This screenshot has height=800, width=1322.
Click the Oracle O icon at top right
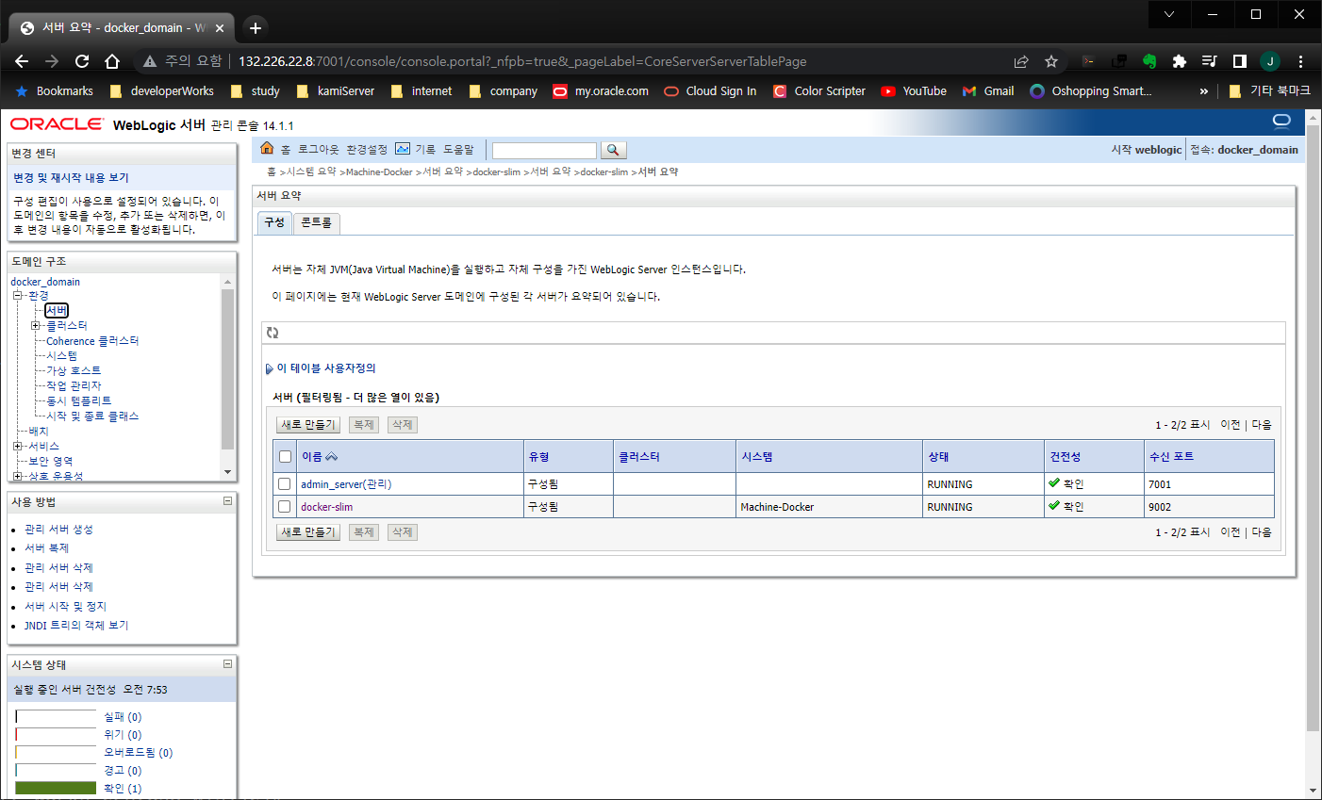[x=1281, y=121]
